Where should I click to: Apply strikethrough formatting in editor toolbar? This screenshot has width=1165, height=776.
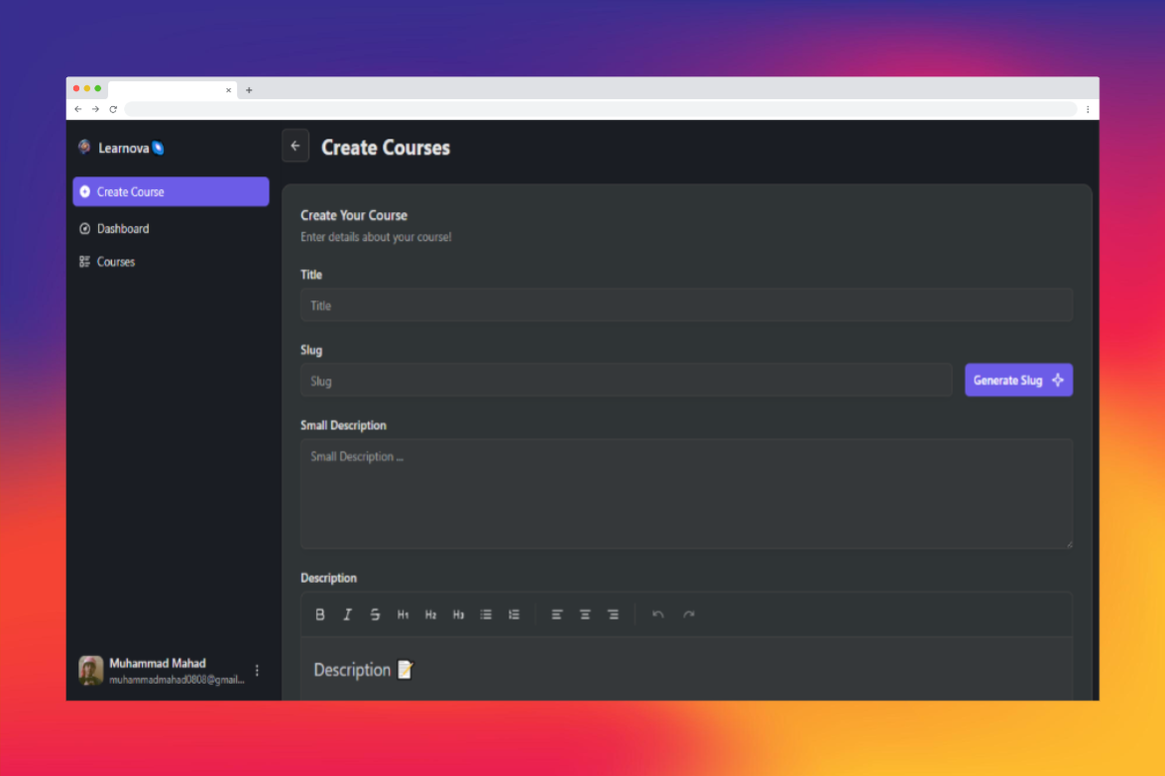(x=375, y=614)
